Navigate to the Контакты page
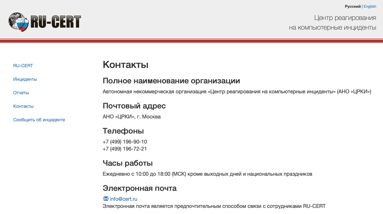 click(x=23, y=106)
